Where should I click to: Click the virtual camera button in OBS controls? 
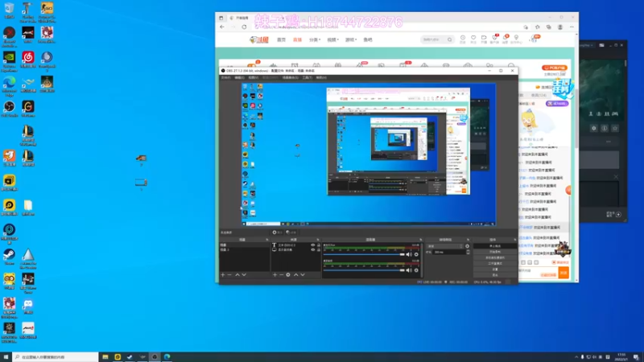pos(495,257)
